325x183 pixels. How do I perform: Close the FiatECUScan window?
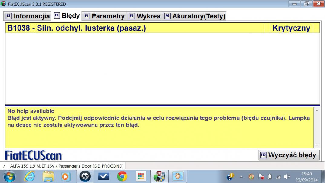coord(319,4)
